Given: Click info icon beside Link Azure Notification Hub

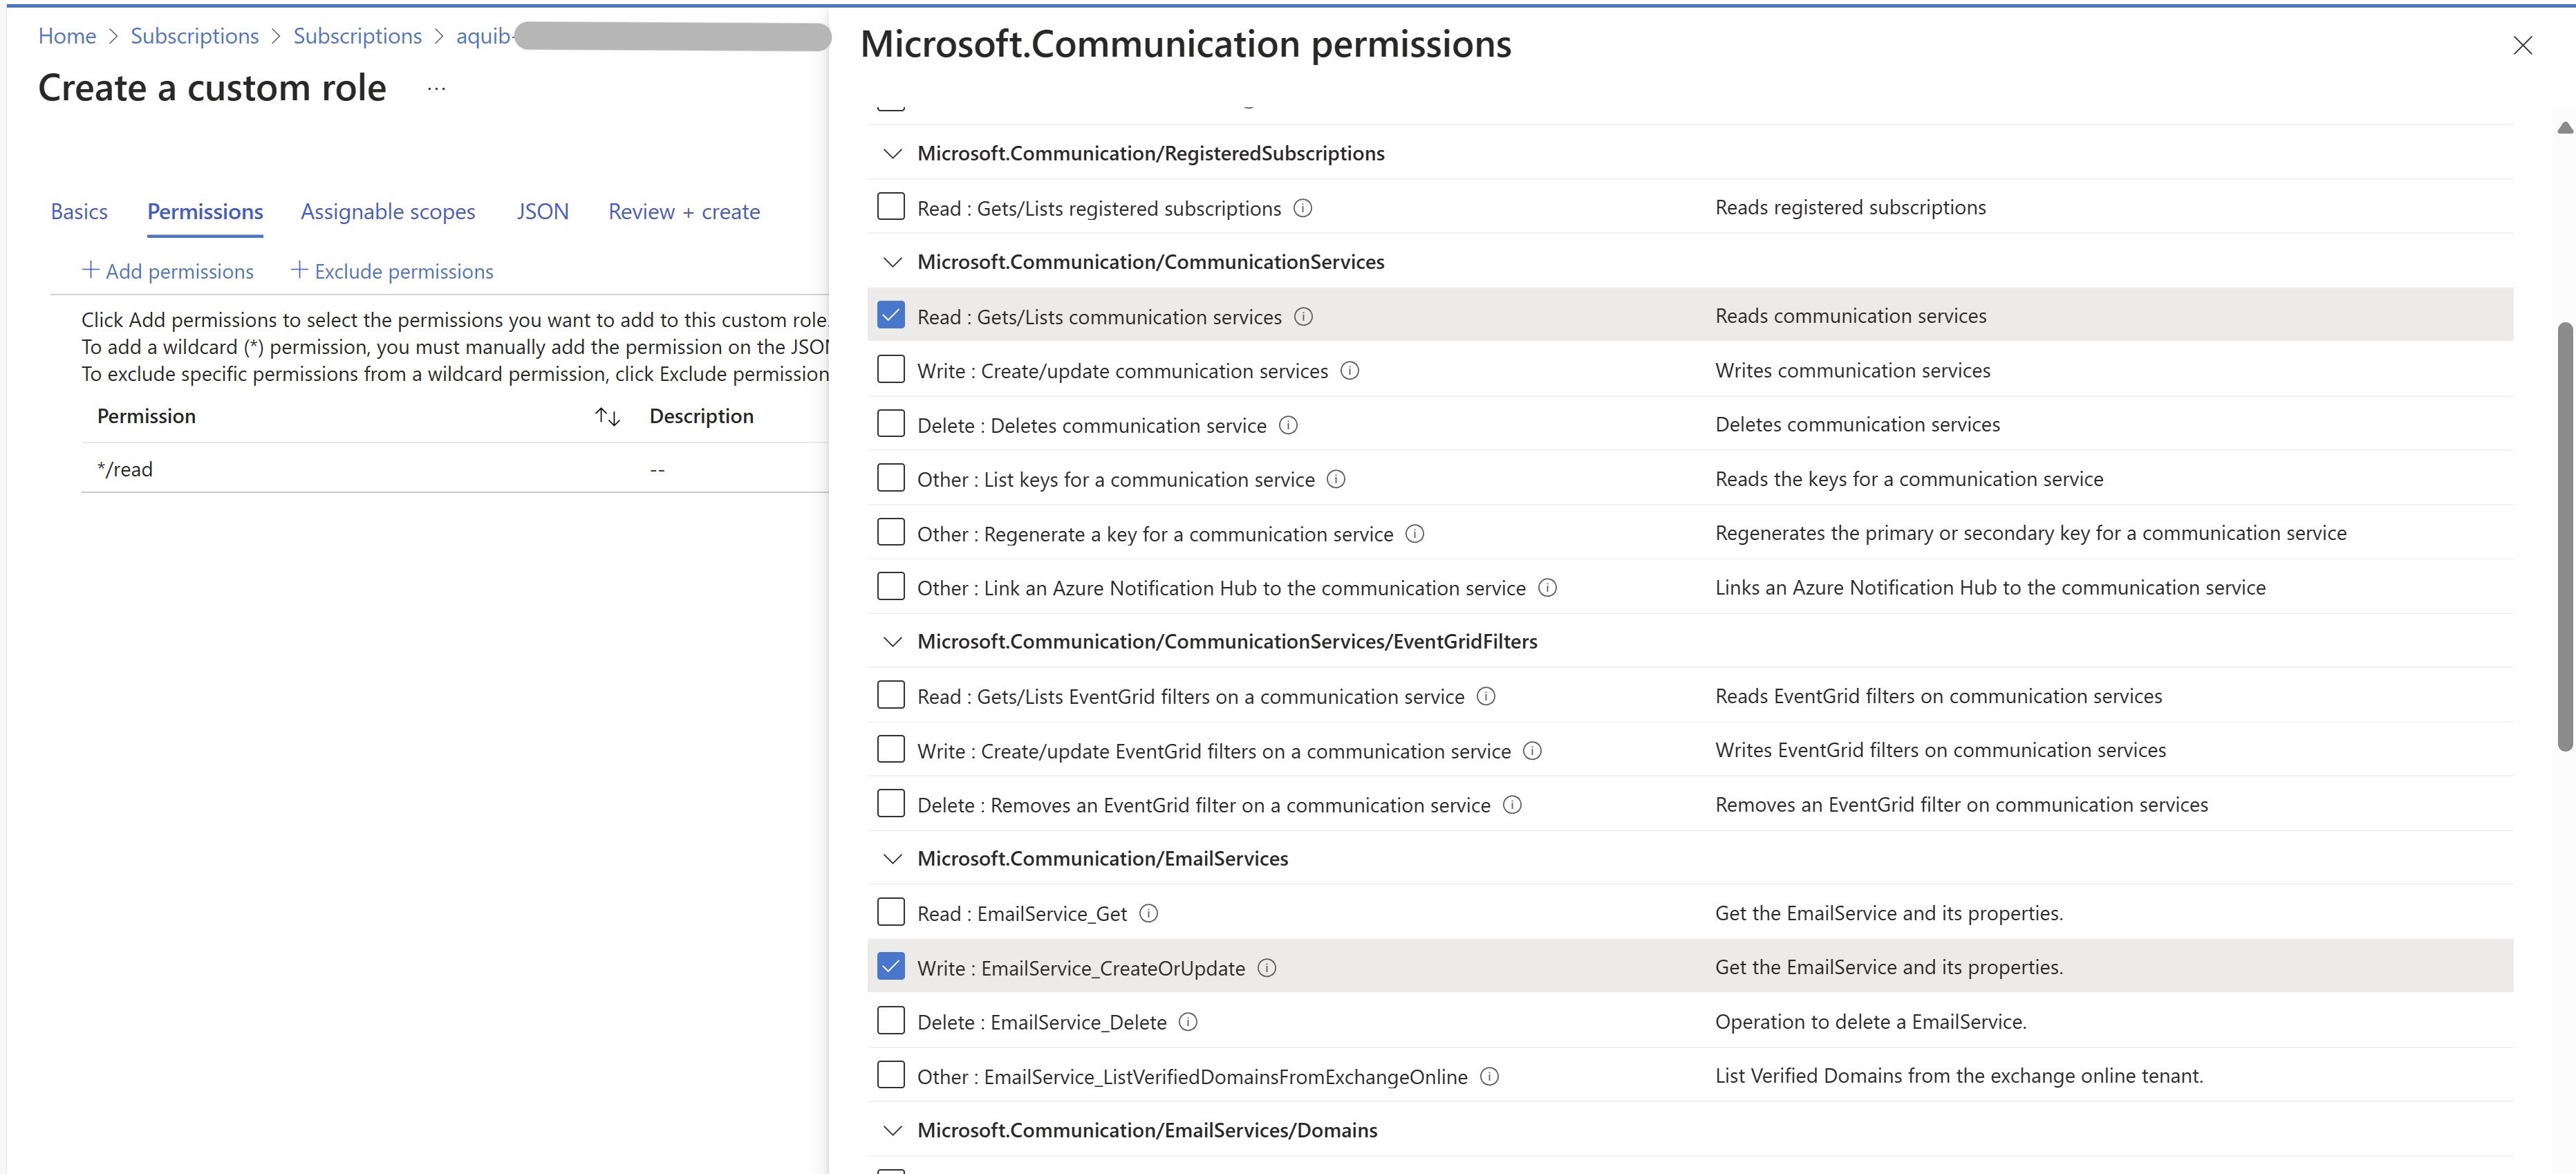Looking at the screenshot, I should point(1546,588).
